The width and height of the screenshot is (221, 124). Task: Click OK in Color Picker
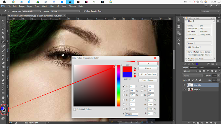click(148, 63)
